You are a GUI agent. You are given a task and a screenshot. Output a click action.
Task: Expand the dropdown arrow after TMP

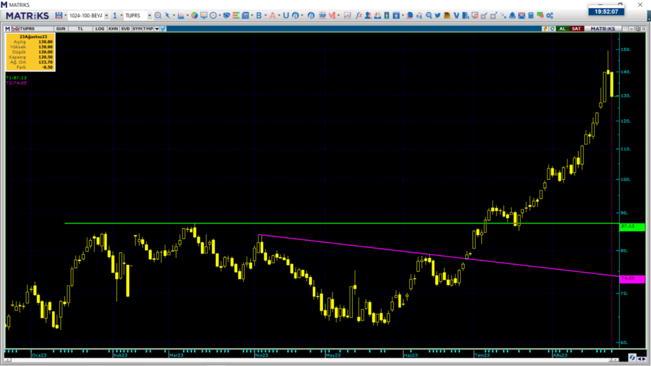click(x=157, y=29)
